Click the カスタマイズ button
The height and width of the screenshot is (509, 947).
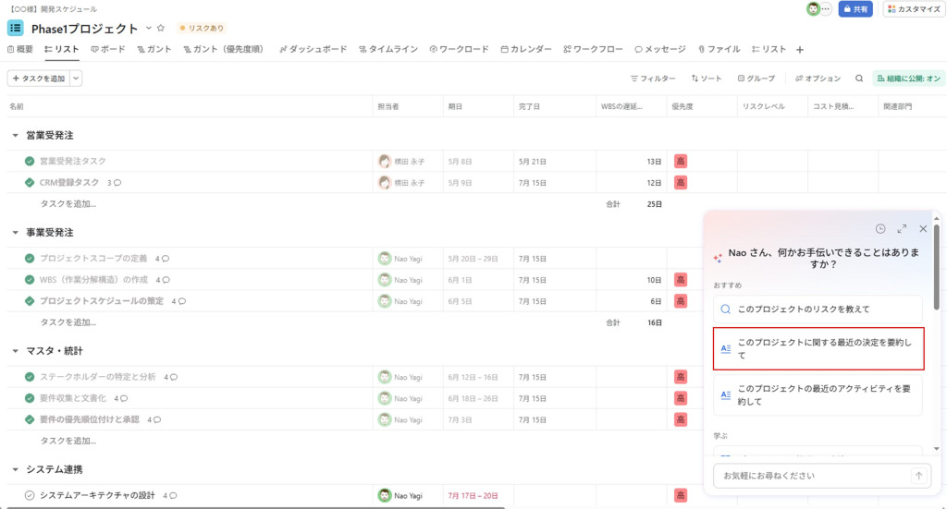[x=914, y=9]
